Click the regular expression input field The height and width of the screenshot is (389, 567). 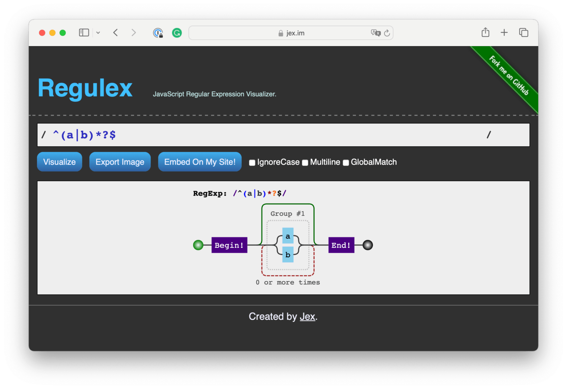click(x=283, y=135)
